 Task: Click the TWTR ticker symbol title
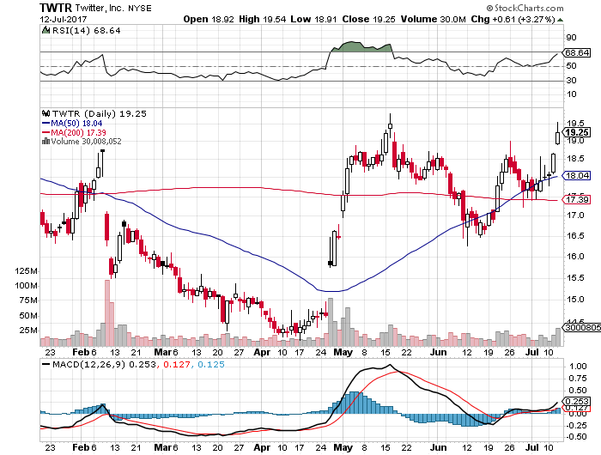(x=56, y=8)
